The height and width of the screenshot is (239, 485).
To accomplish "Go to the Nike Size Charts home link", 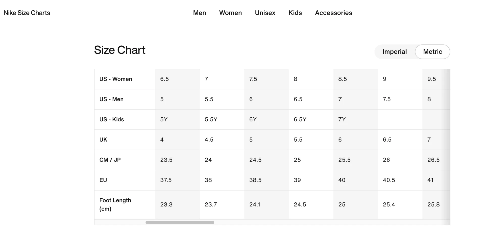I will (27, 13).
